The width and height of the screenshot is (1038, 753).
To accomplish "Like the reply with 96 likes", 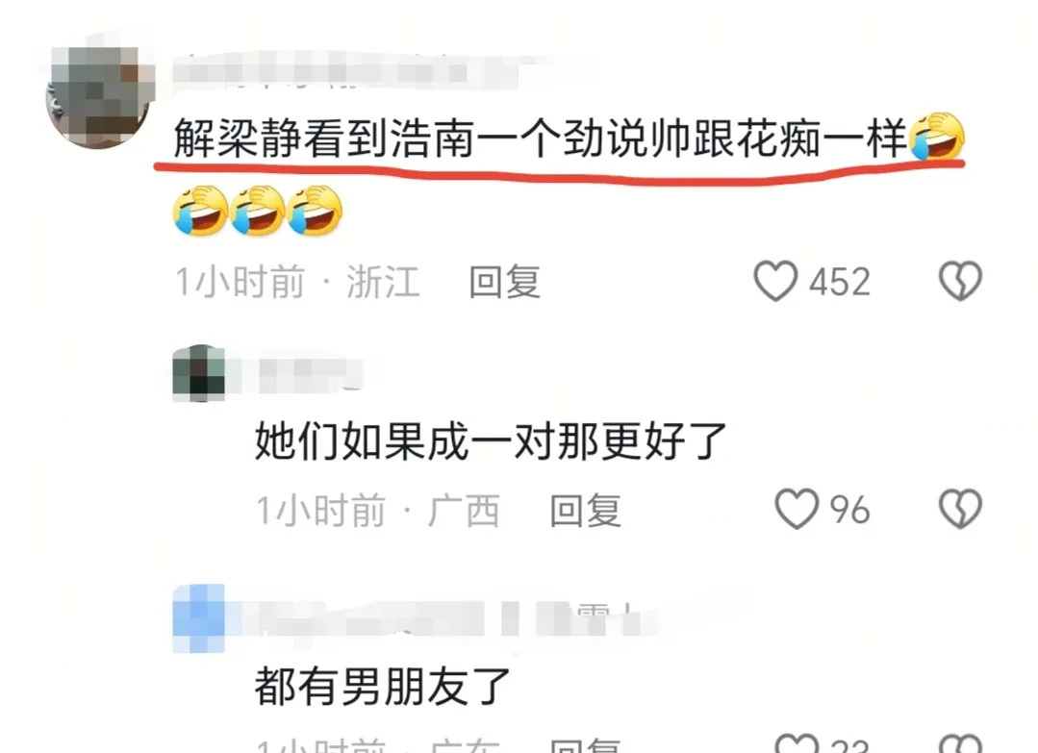I will (797, 509).
